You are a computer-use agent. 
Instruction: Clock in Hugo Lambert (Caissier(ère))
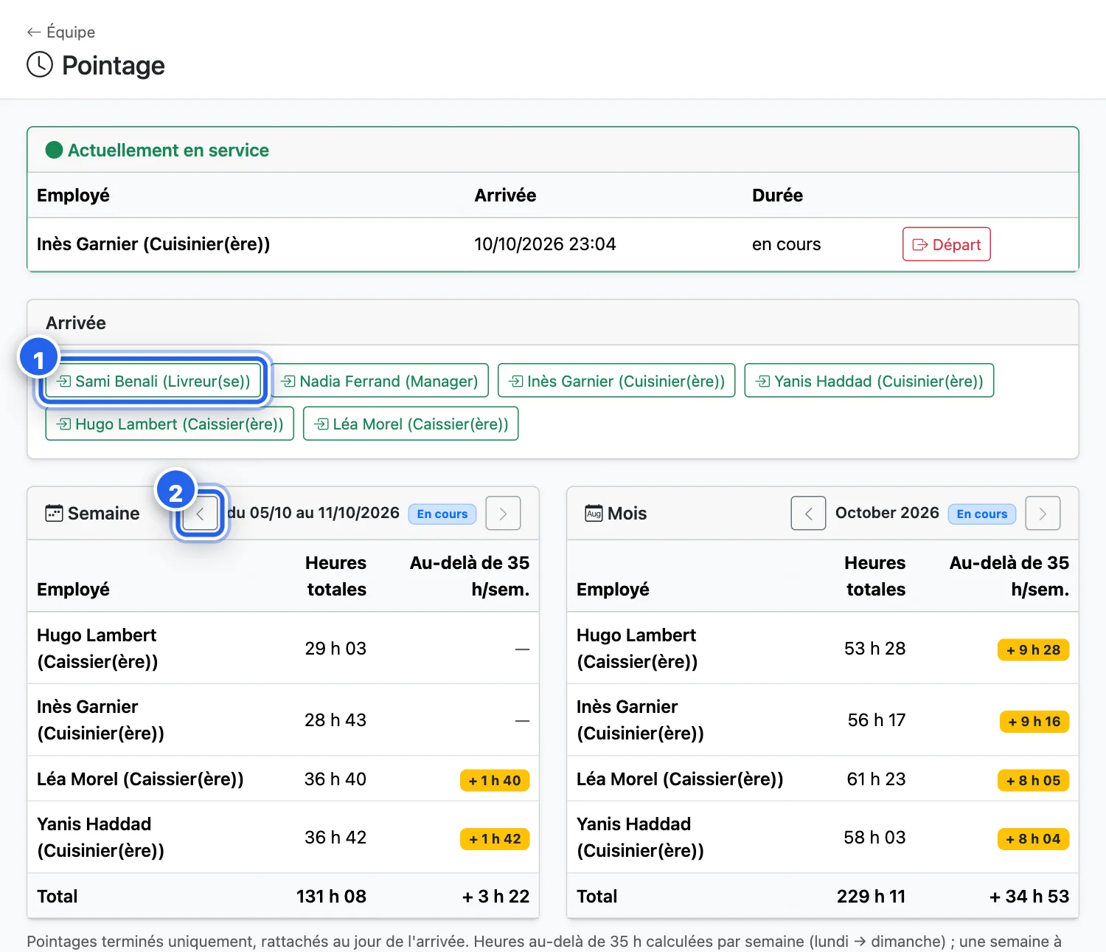pyautogui.click(x=170, y=424)
